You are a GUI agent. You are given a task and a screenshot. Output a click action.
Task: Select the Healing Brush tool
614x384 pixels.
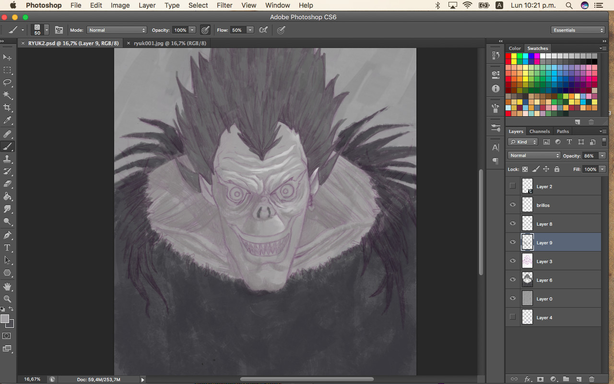click(8, 134)
